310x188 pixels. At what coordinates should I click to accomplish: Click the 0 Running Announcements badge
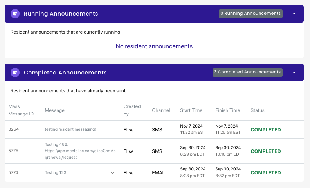[251, 14]
